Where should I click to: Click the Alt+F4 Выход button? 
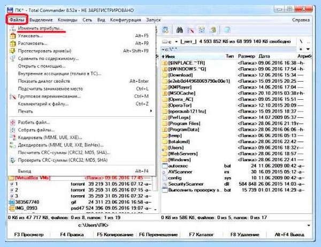[x=289, y=235]
